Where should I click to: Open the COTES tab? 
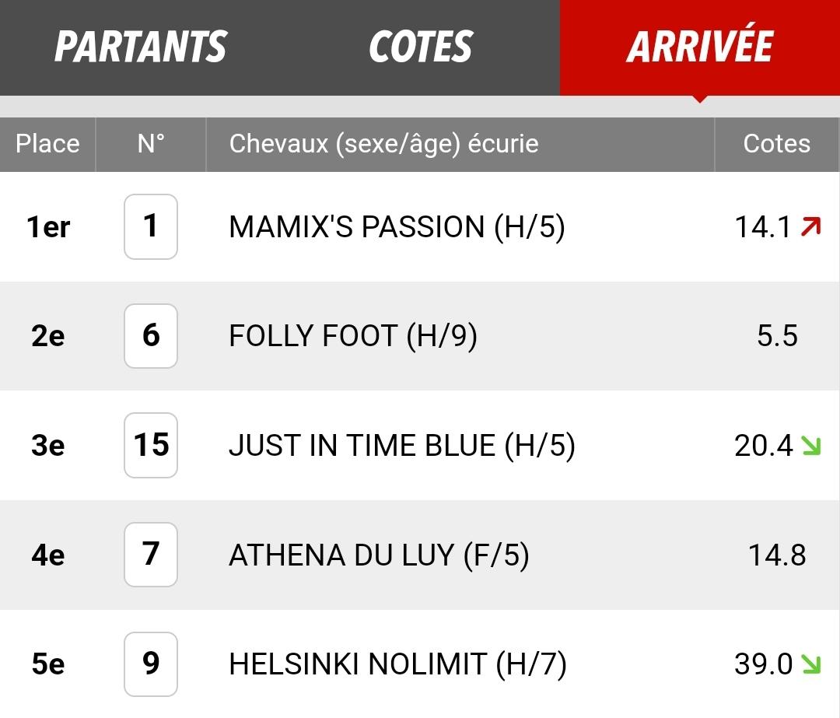pos(421,47)
